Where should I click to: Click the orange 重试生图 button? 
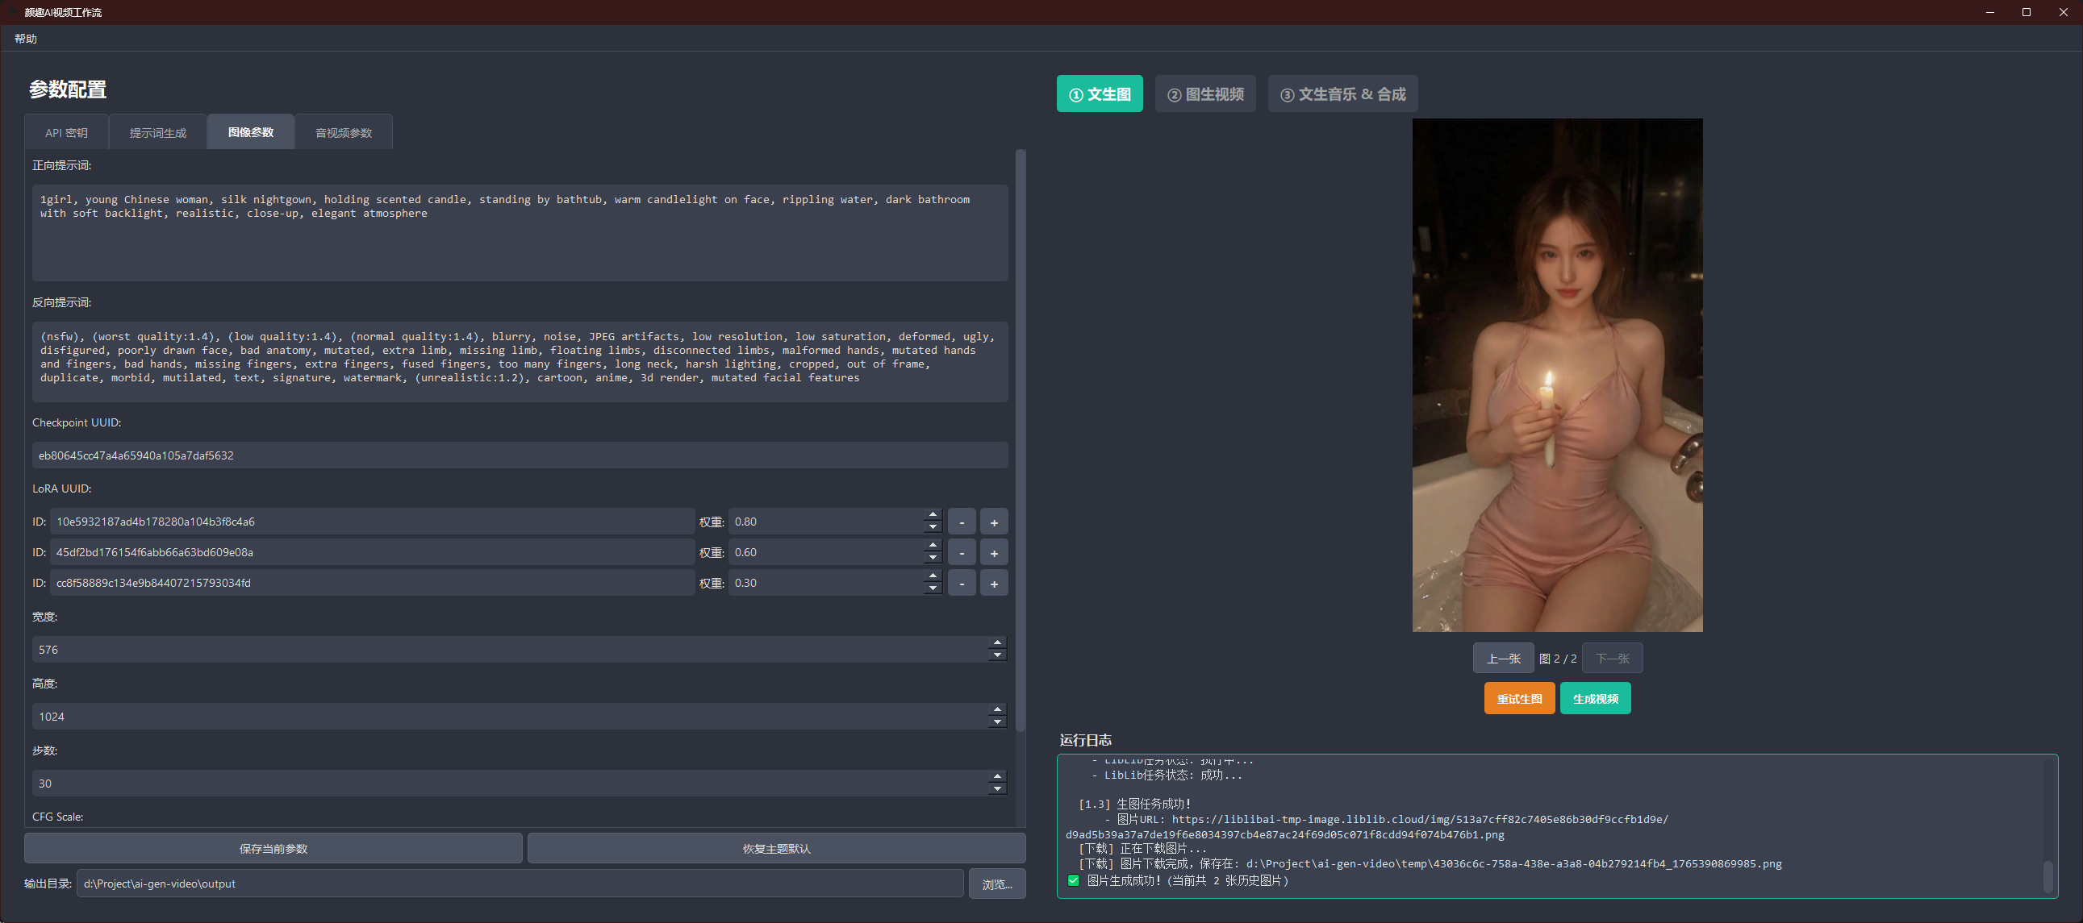point(1519,698)
